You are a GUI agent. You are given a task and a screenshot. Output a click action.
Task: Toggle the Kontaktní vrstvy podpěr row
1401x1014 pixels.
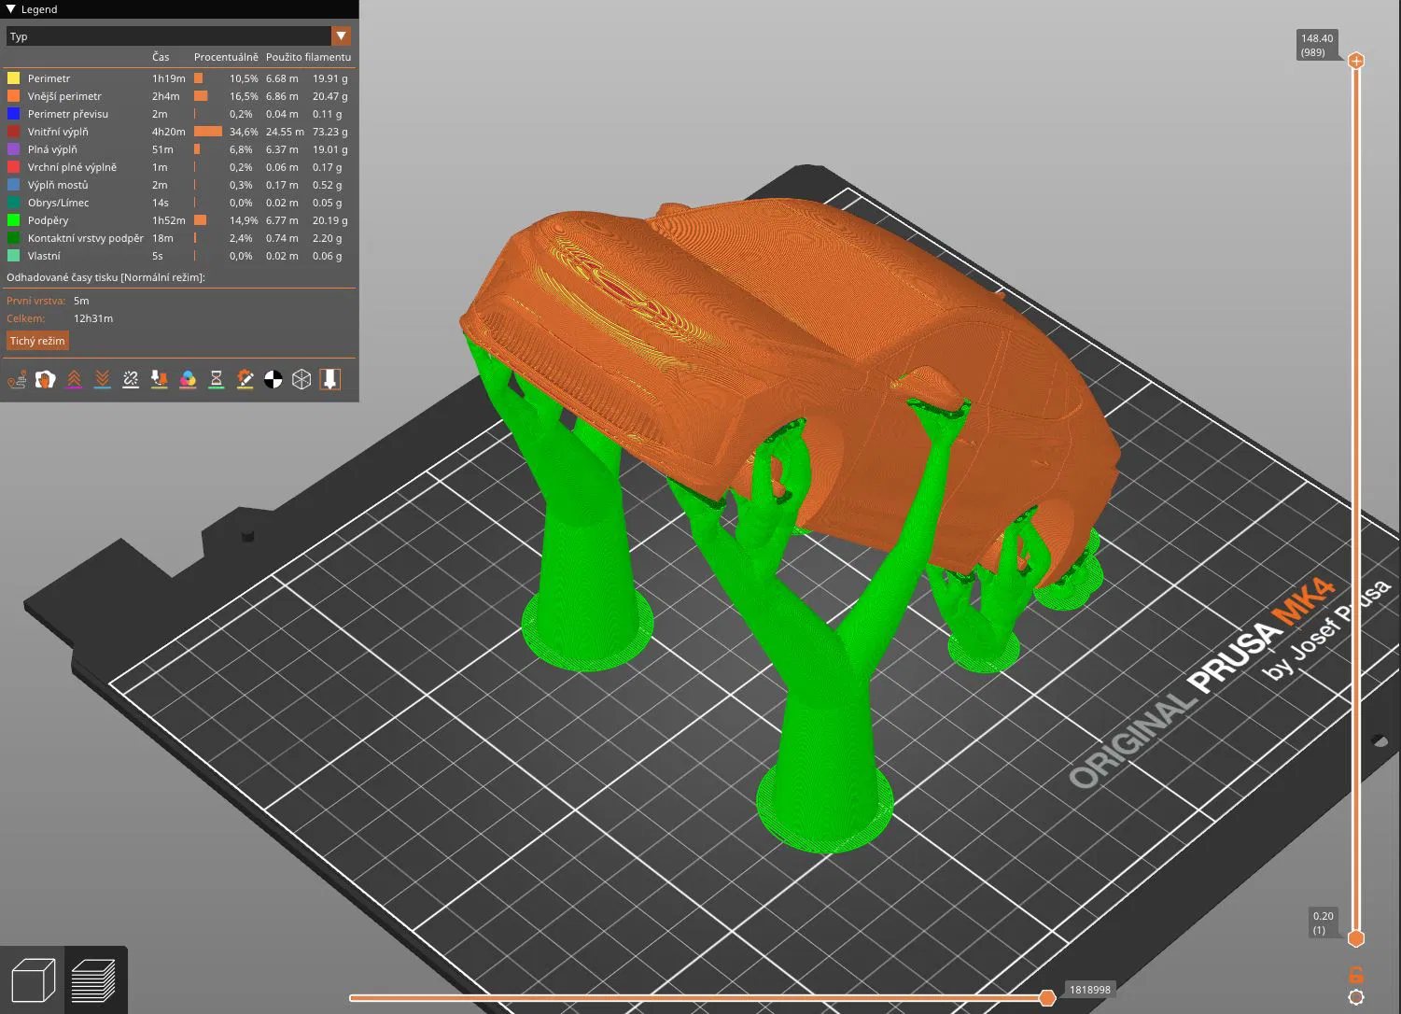[178, 238]
